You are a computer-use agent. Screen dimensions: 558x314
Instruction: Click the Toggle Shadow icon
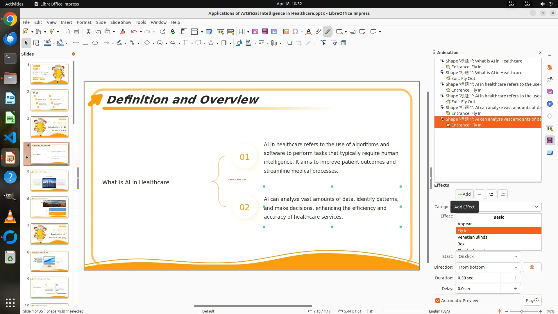click(x=289, y=43)
